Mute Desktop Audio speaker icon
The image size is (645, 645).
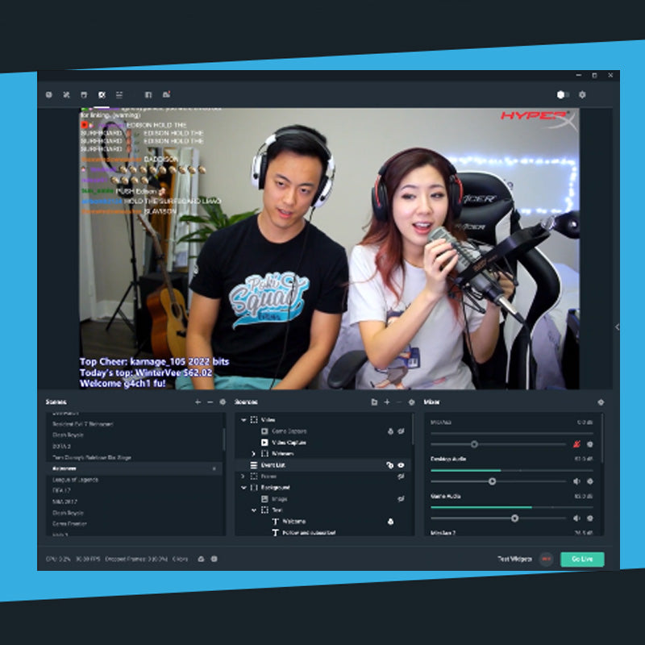[576, 481]
